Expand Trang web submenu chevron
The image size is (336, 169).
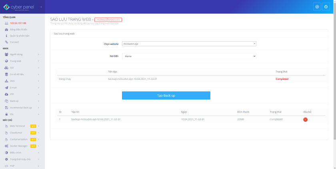(x=38, y=61)
